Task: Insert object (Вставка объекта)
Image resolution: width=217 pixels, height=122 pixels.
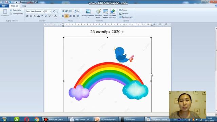Action: pos(113,14)
